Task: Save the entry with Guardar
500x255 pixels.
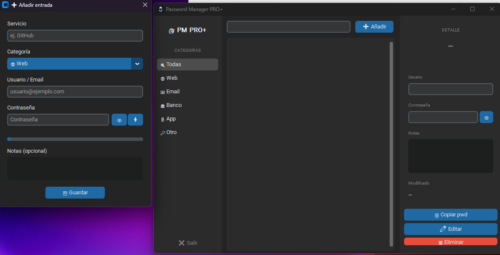Action: [x=75, y=193]
